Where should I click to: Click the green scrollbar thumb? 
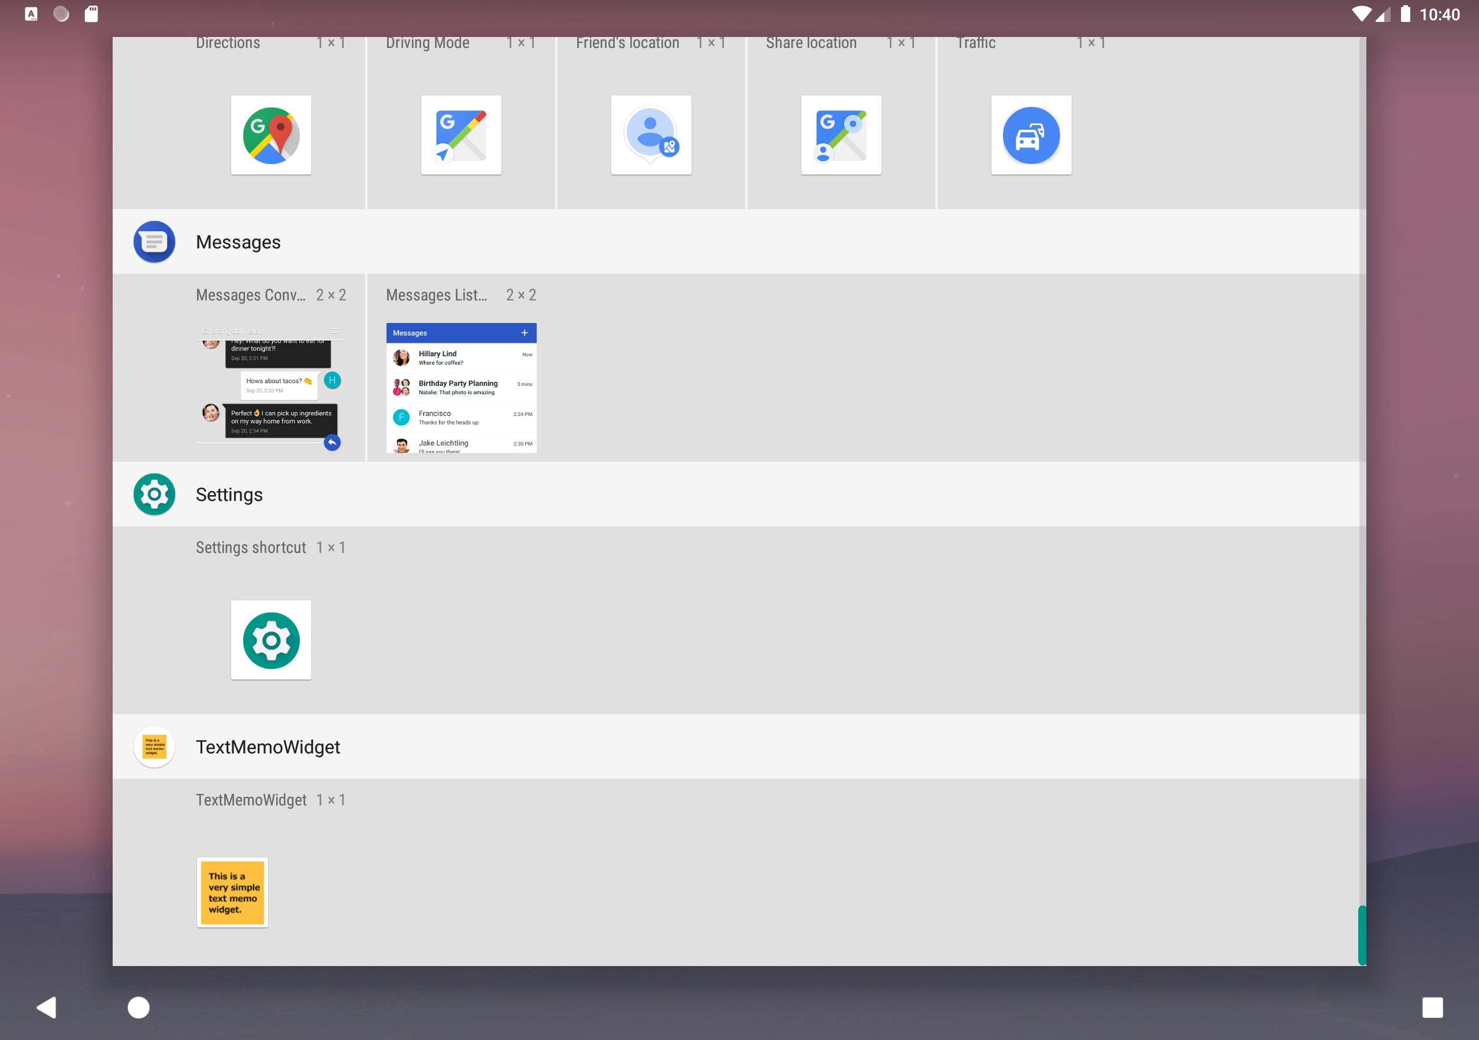click(1362, 935)
